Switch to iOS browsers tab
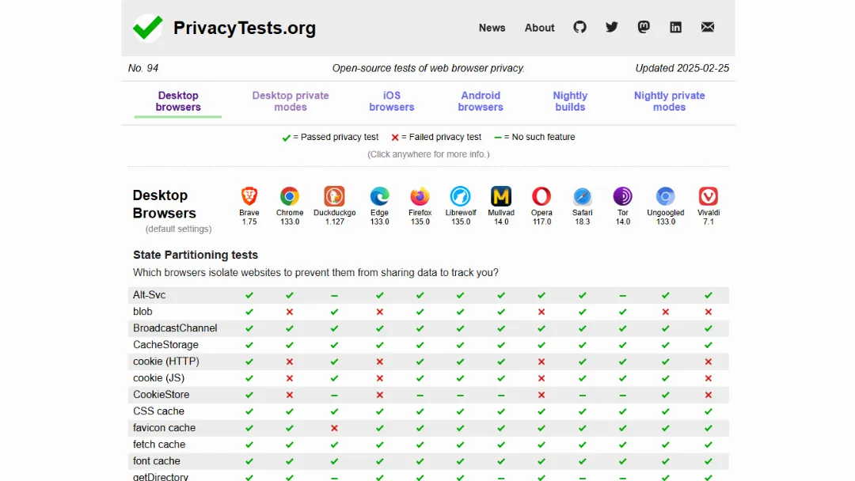Image resolution: width=855 pixels, height=481 pixels. tap(392, 101)
